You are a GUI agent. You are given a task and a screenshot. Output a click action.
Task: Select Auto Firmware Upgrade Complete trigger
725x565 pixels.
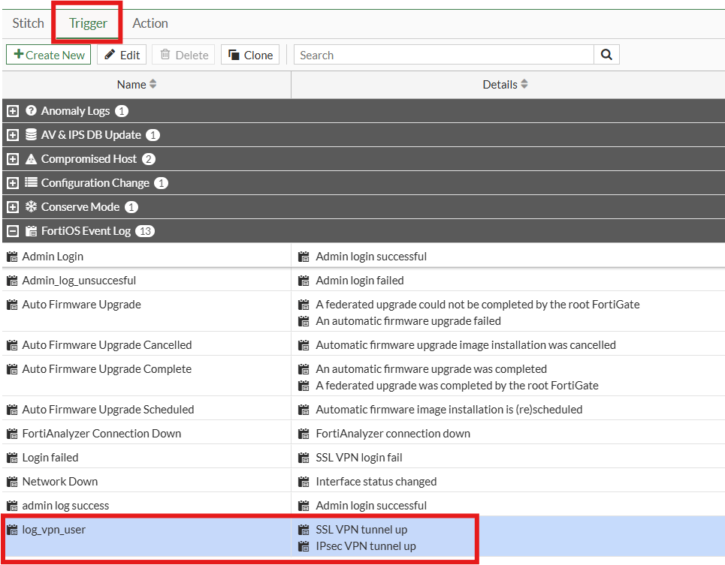(x=107, y=369)
